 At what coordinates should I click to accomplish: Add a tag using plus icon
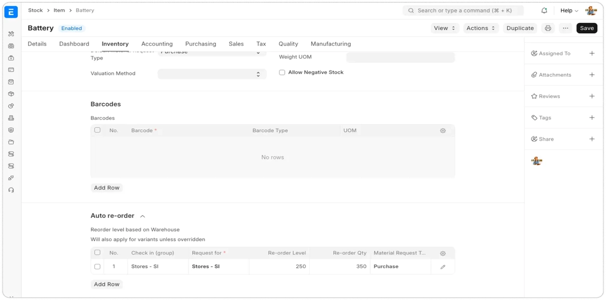click(592, 118)
